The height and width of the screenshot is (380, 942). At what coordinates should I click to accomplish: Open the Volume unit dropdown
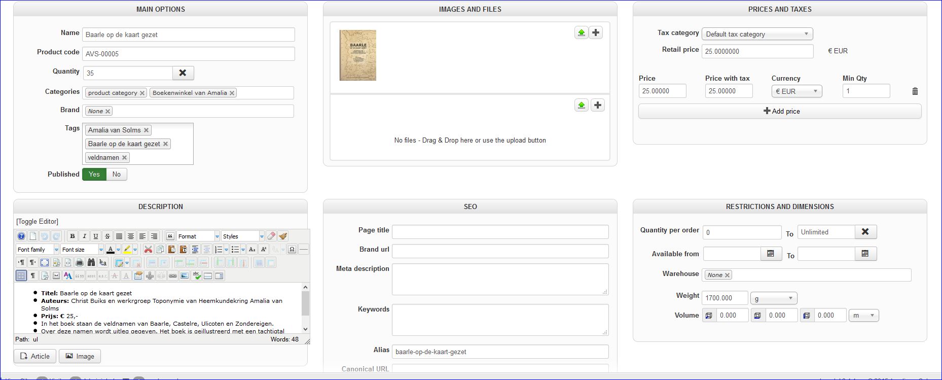pos(864,316)
